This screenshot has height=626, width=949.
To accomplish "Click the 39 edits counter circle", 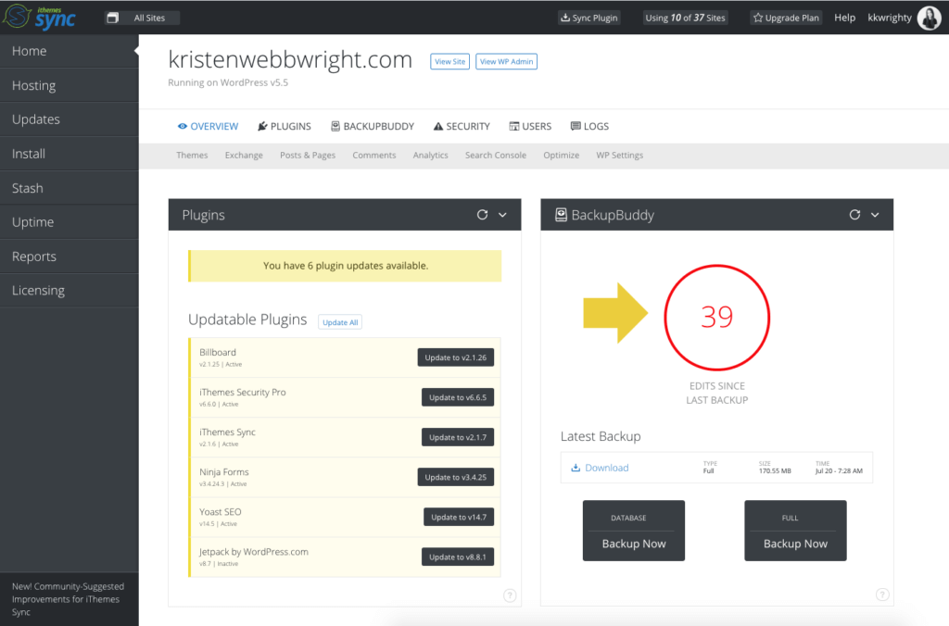I will click(717, 318).
